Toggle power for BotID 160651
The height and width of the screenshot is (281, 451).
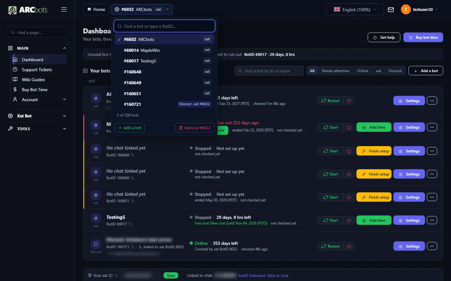(349, 197)
